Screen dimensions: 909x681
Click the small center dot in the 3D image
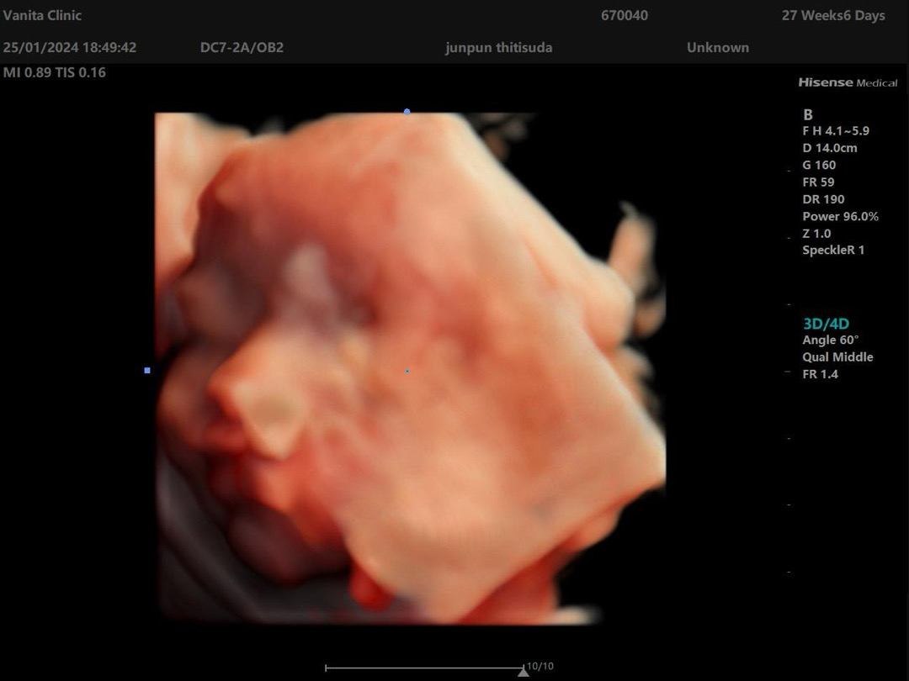pyautogui.click(x=407, y=370)
